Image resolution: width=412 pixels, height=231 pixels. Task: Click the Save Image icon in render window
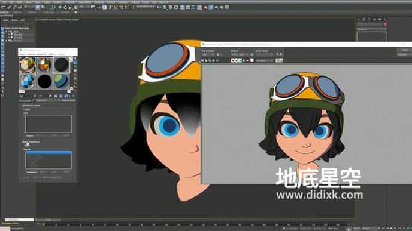click(x=202, y=61)
